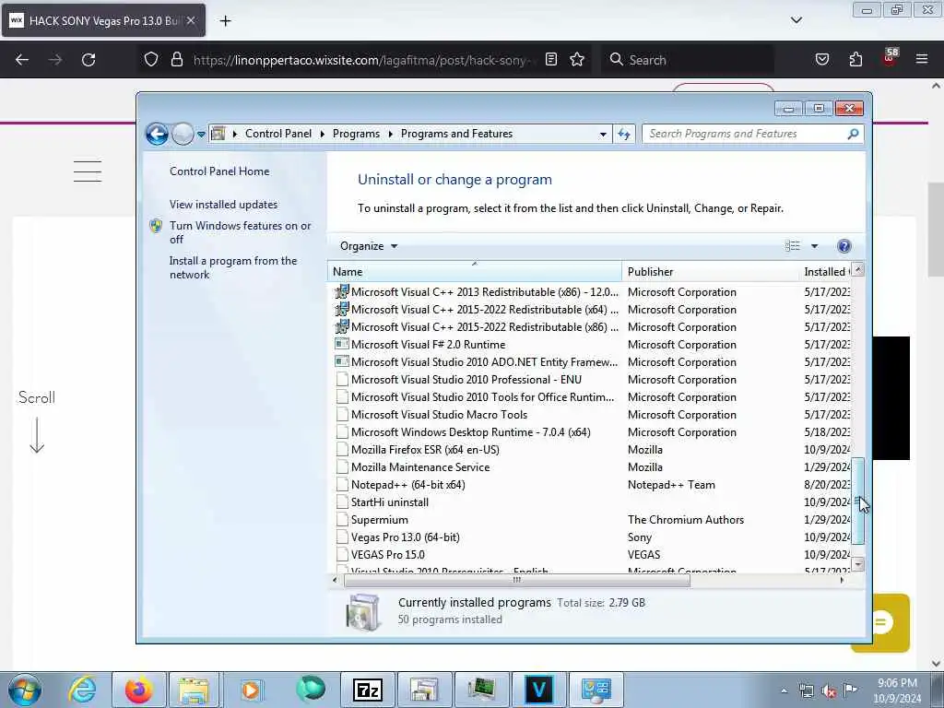Image resolution: width=944 pixels, height=708 pixels.
Task: Open Turn Windows features on or off
Action: tap(240, 232)
